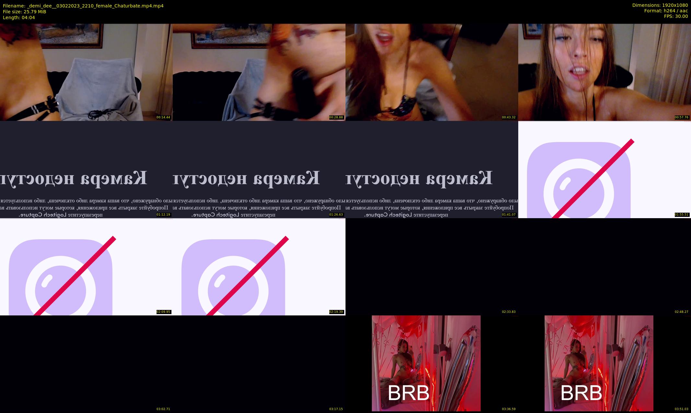
Task: Open the black frame stamped 03:17.15
Action: [x=259, y=364]
